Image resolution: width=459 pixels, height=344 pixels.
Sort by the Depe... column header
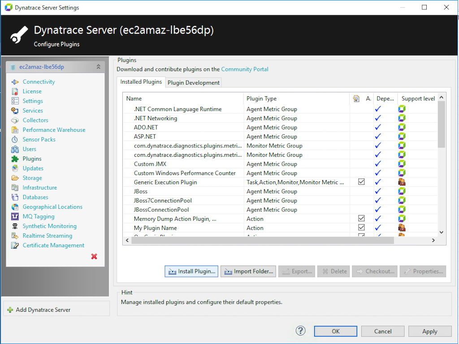(385, 99)
